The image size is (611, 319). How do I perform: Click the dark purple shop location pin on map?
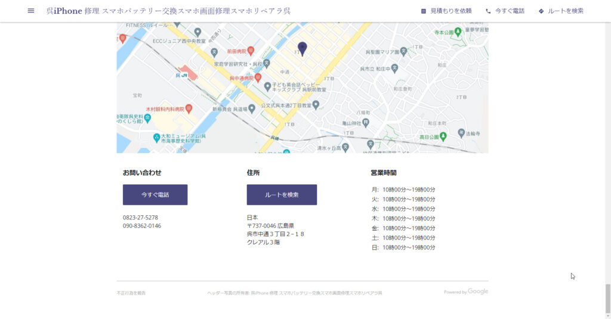click(x=303, y=49)
